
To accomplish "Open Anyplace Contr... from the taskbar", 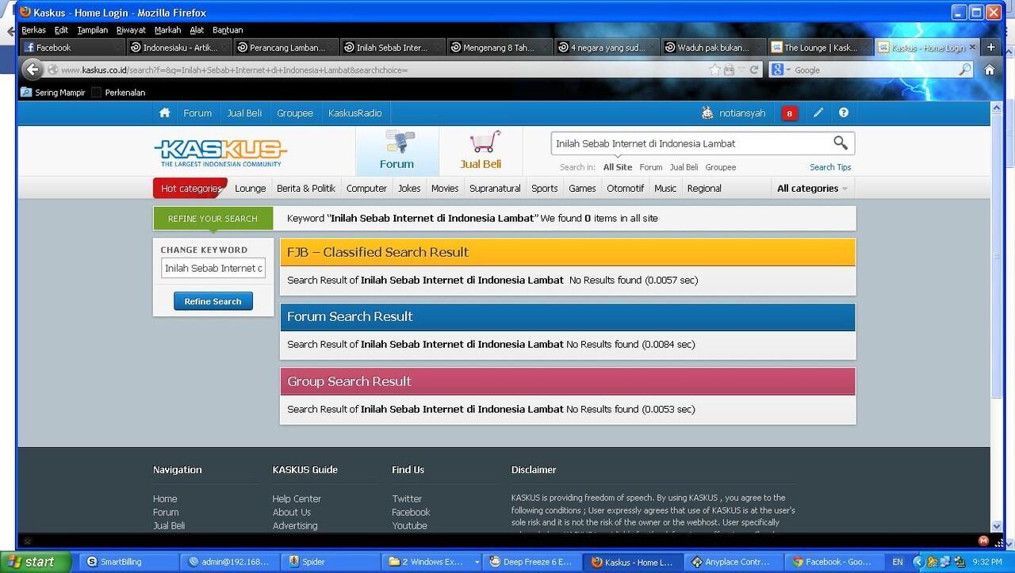I will [735, 562].
